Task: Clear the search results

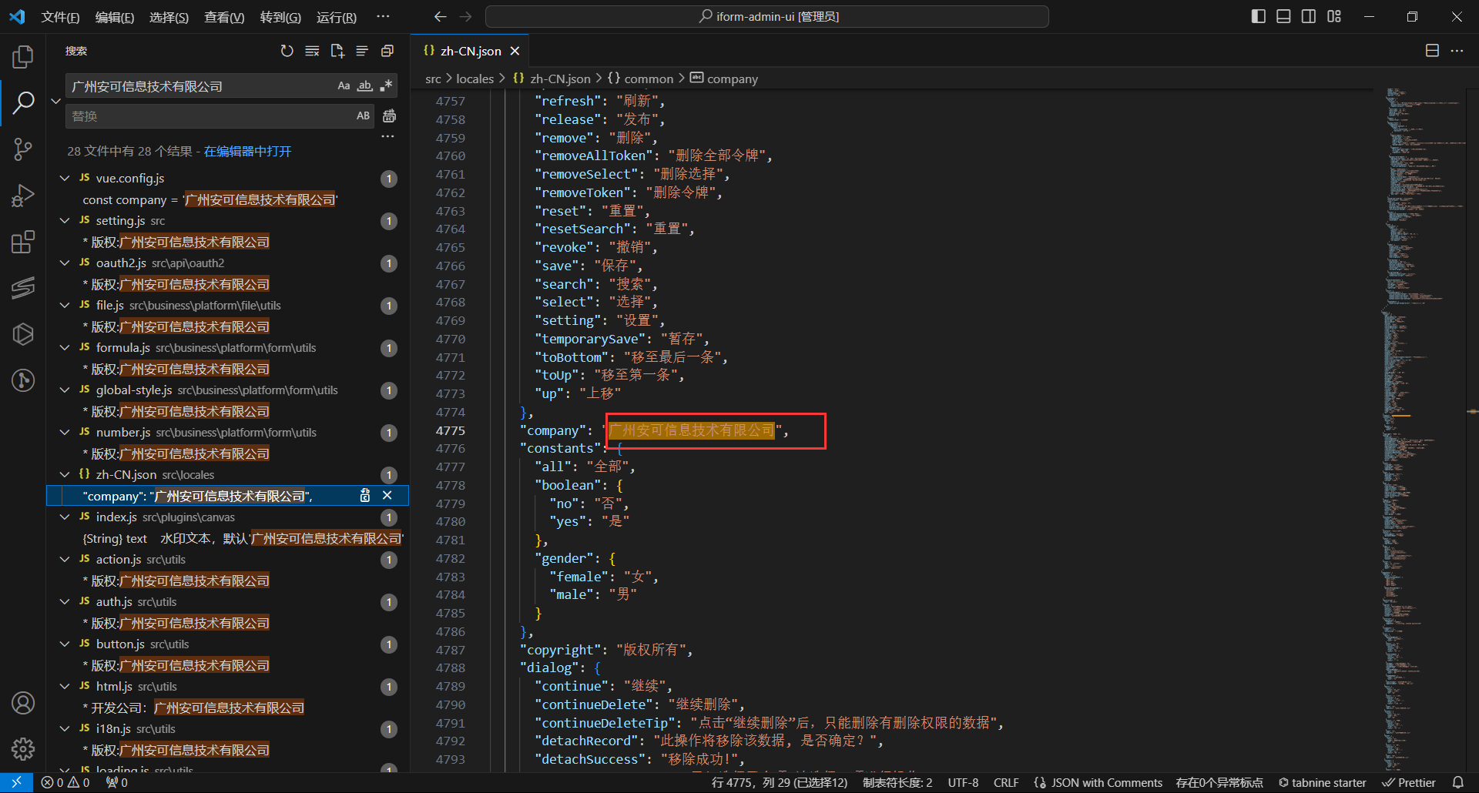Action: pos(312,51)
